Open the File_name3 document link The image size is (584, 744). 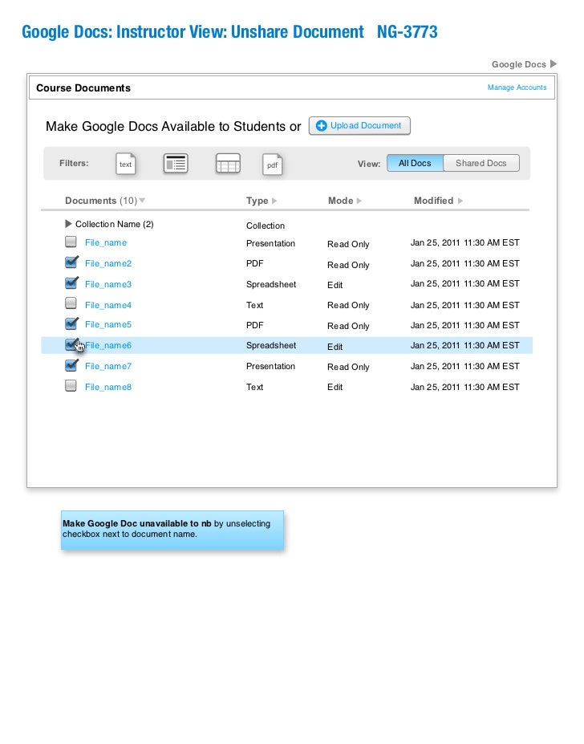108,284
